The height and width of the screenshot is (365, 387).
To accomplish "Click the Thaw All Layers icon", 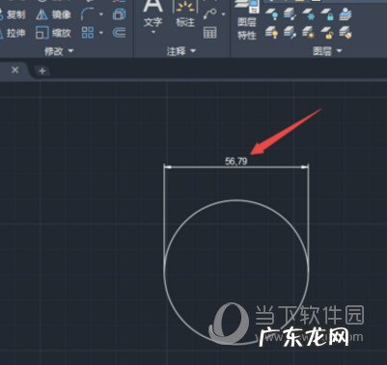I will (x=308, y=33).
